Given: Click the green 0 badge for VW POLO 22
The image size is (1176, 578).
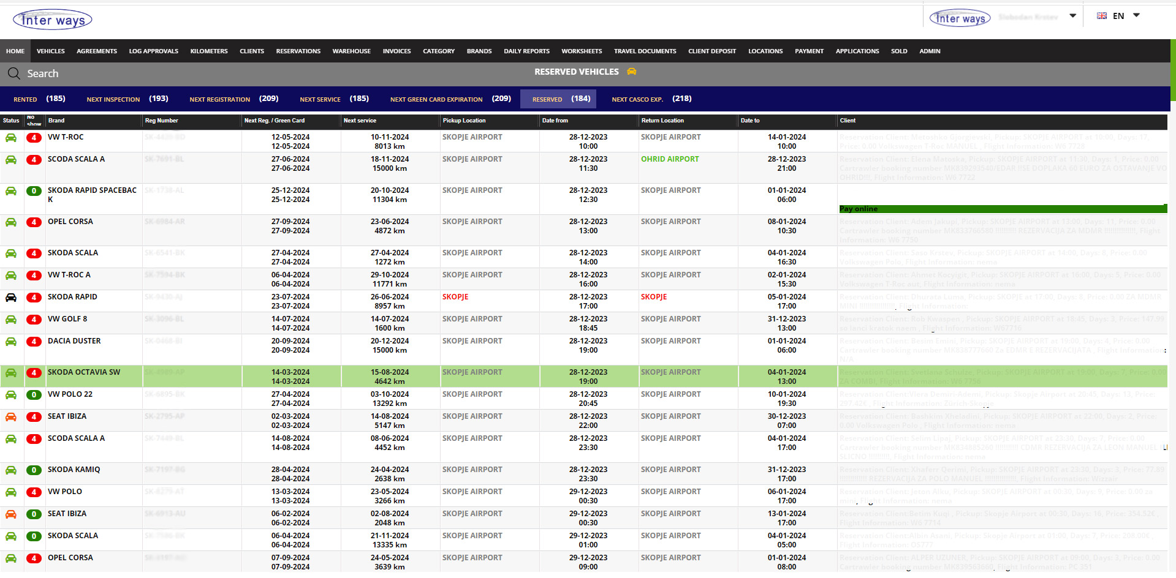Looking at the screenshot, I should click(x=34, y=395).
